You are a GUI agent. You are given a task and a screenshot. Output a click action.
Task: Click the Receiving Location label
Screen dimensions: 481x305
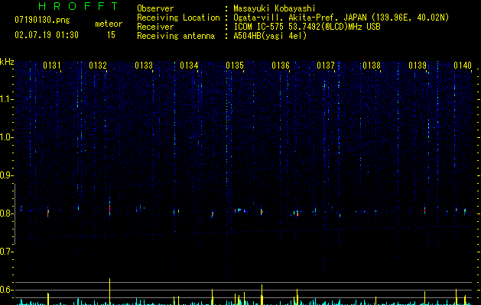[178, 18]
